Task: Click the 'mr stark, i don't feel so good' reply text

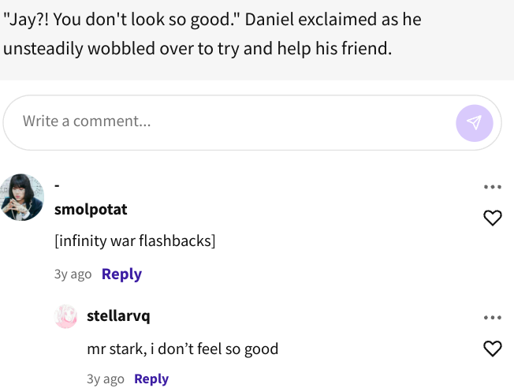Action: [182, 349]
